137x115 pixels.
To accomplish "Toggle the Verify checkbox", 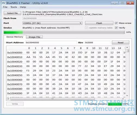I will (116, 28).
